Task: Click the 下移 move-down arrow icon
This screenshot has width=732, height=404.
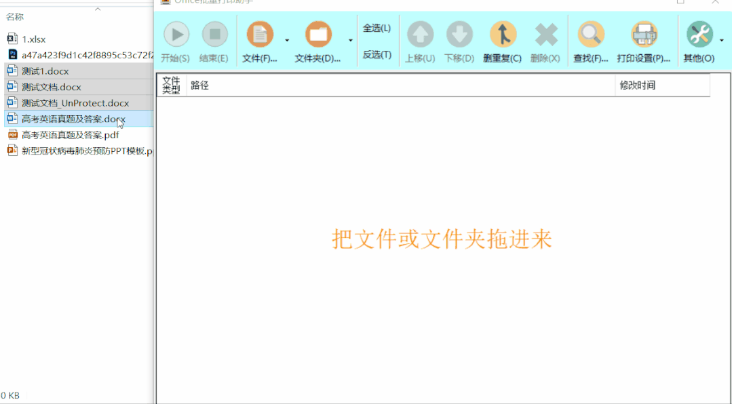Action: (459, 34)
